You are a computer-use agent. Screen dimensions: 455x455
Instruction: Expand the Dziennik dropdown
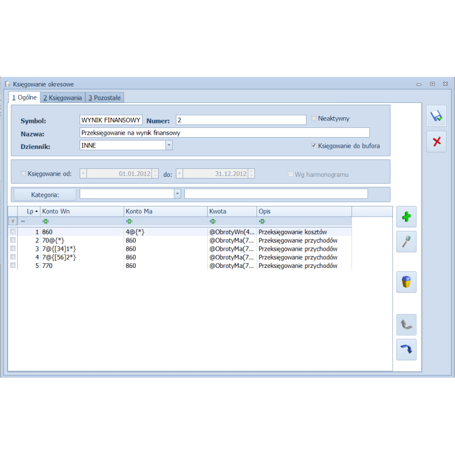169,146
